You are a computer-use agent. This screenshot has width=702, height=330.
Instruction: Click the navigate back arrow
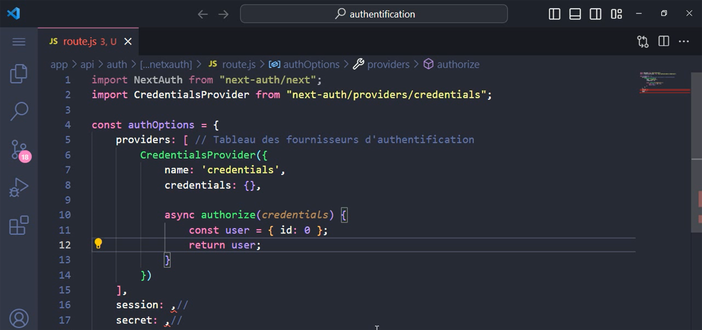202,14
